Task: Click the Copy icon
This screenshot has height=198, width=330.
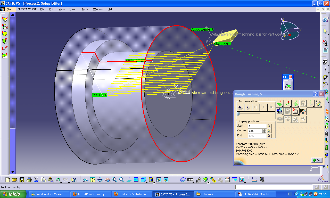Action: (44, 180)
